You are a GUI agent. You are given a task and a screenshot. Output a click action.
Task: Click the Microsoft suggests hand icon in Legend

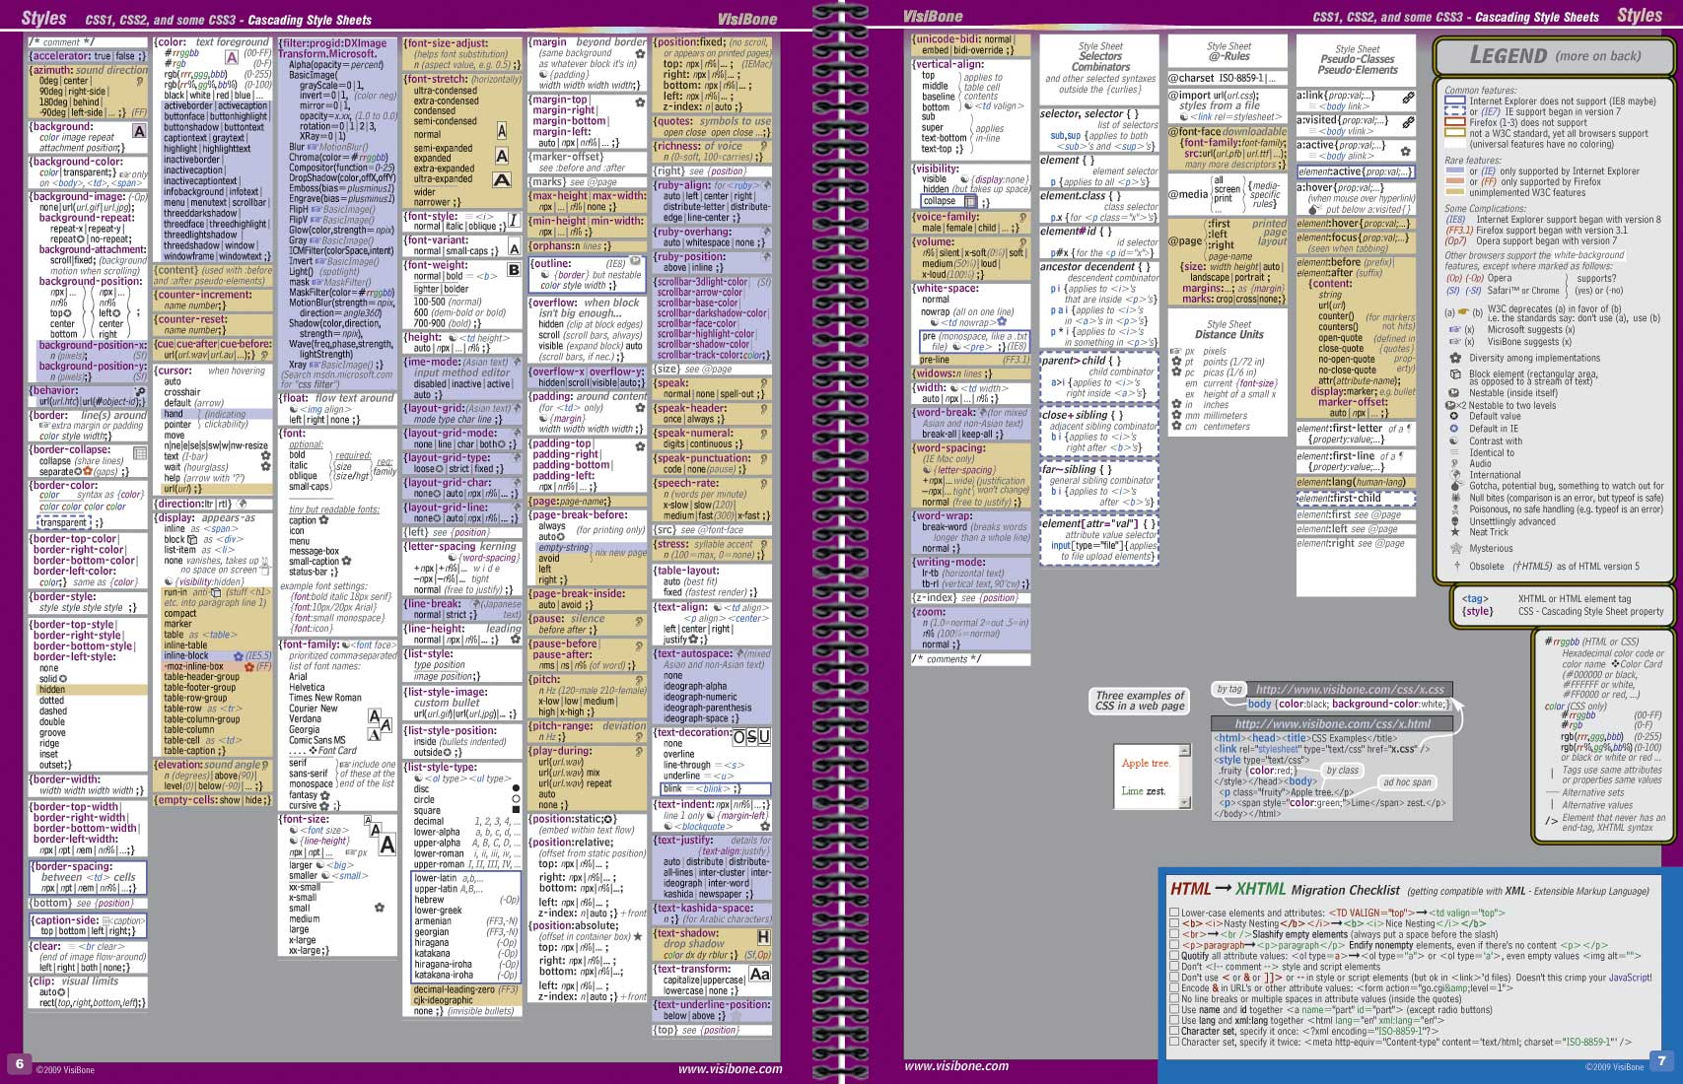1453,330
